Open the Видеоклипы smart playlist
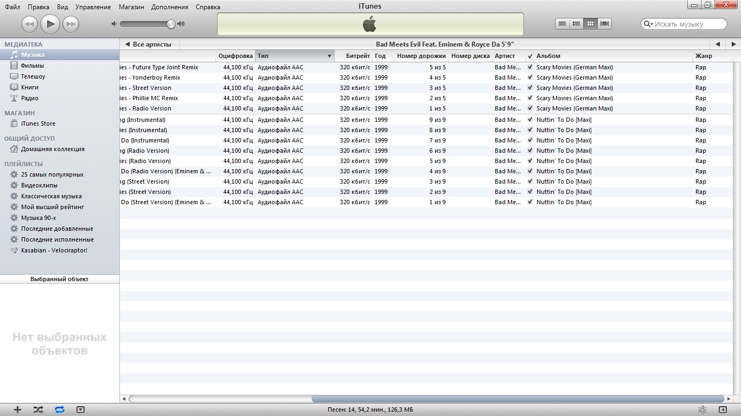 pyautogui.click(x=60, y=185)
